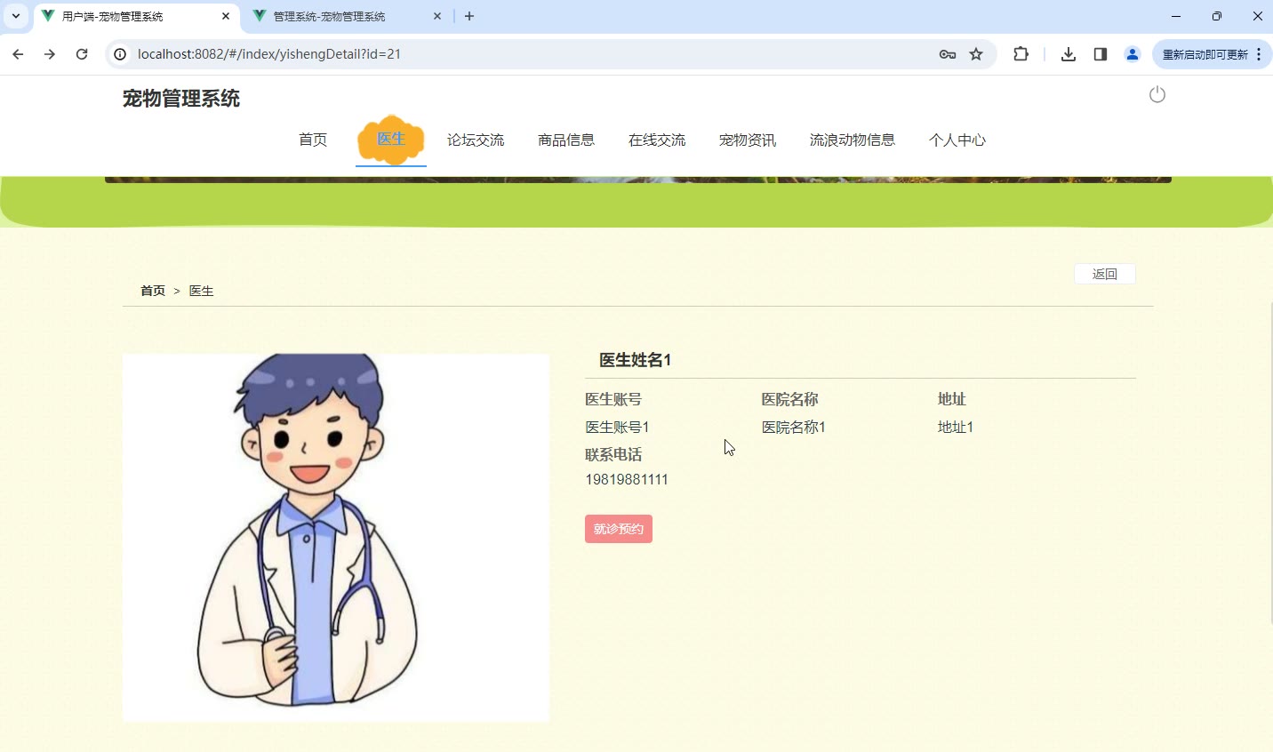Image resolution: width=1273 pixels, height=752 pixels.
Task: Click the page vertical scrollbar
Action: [1270, 462]
